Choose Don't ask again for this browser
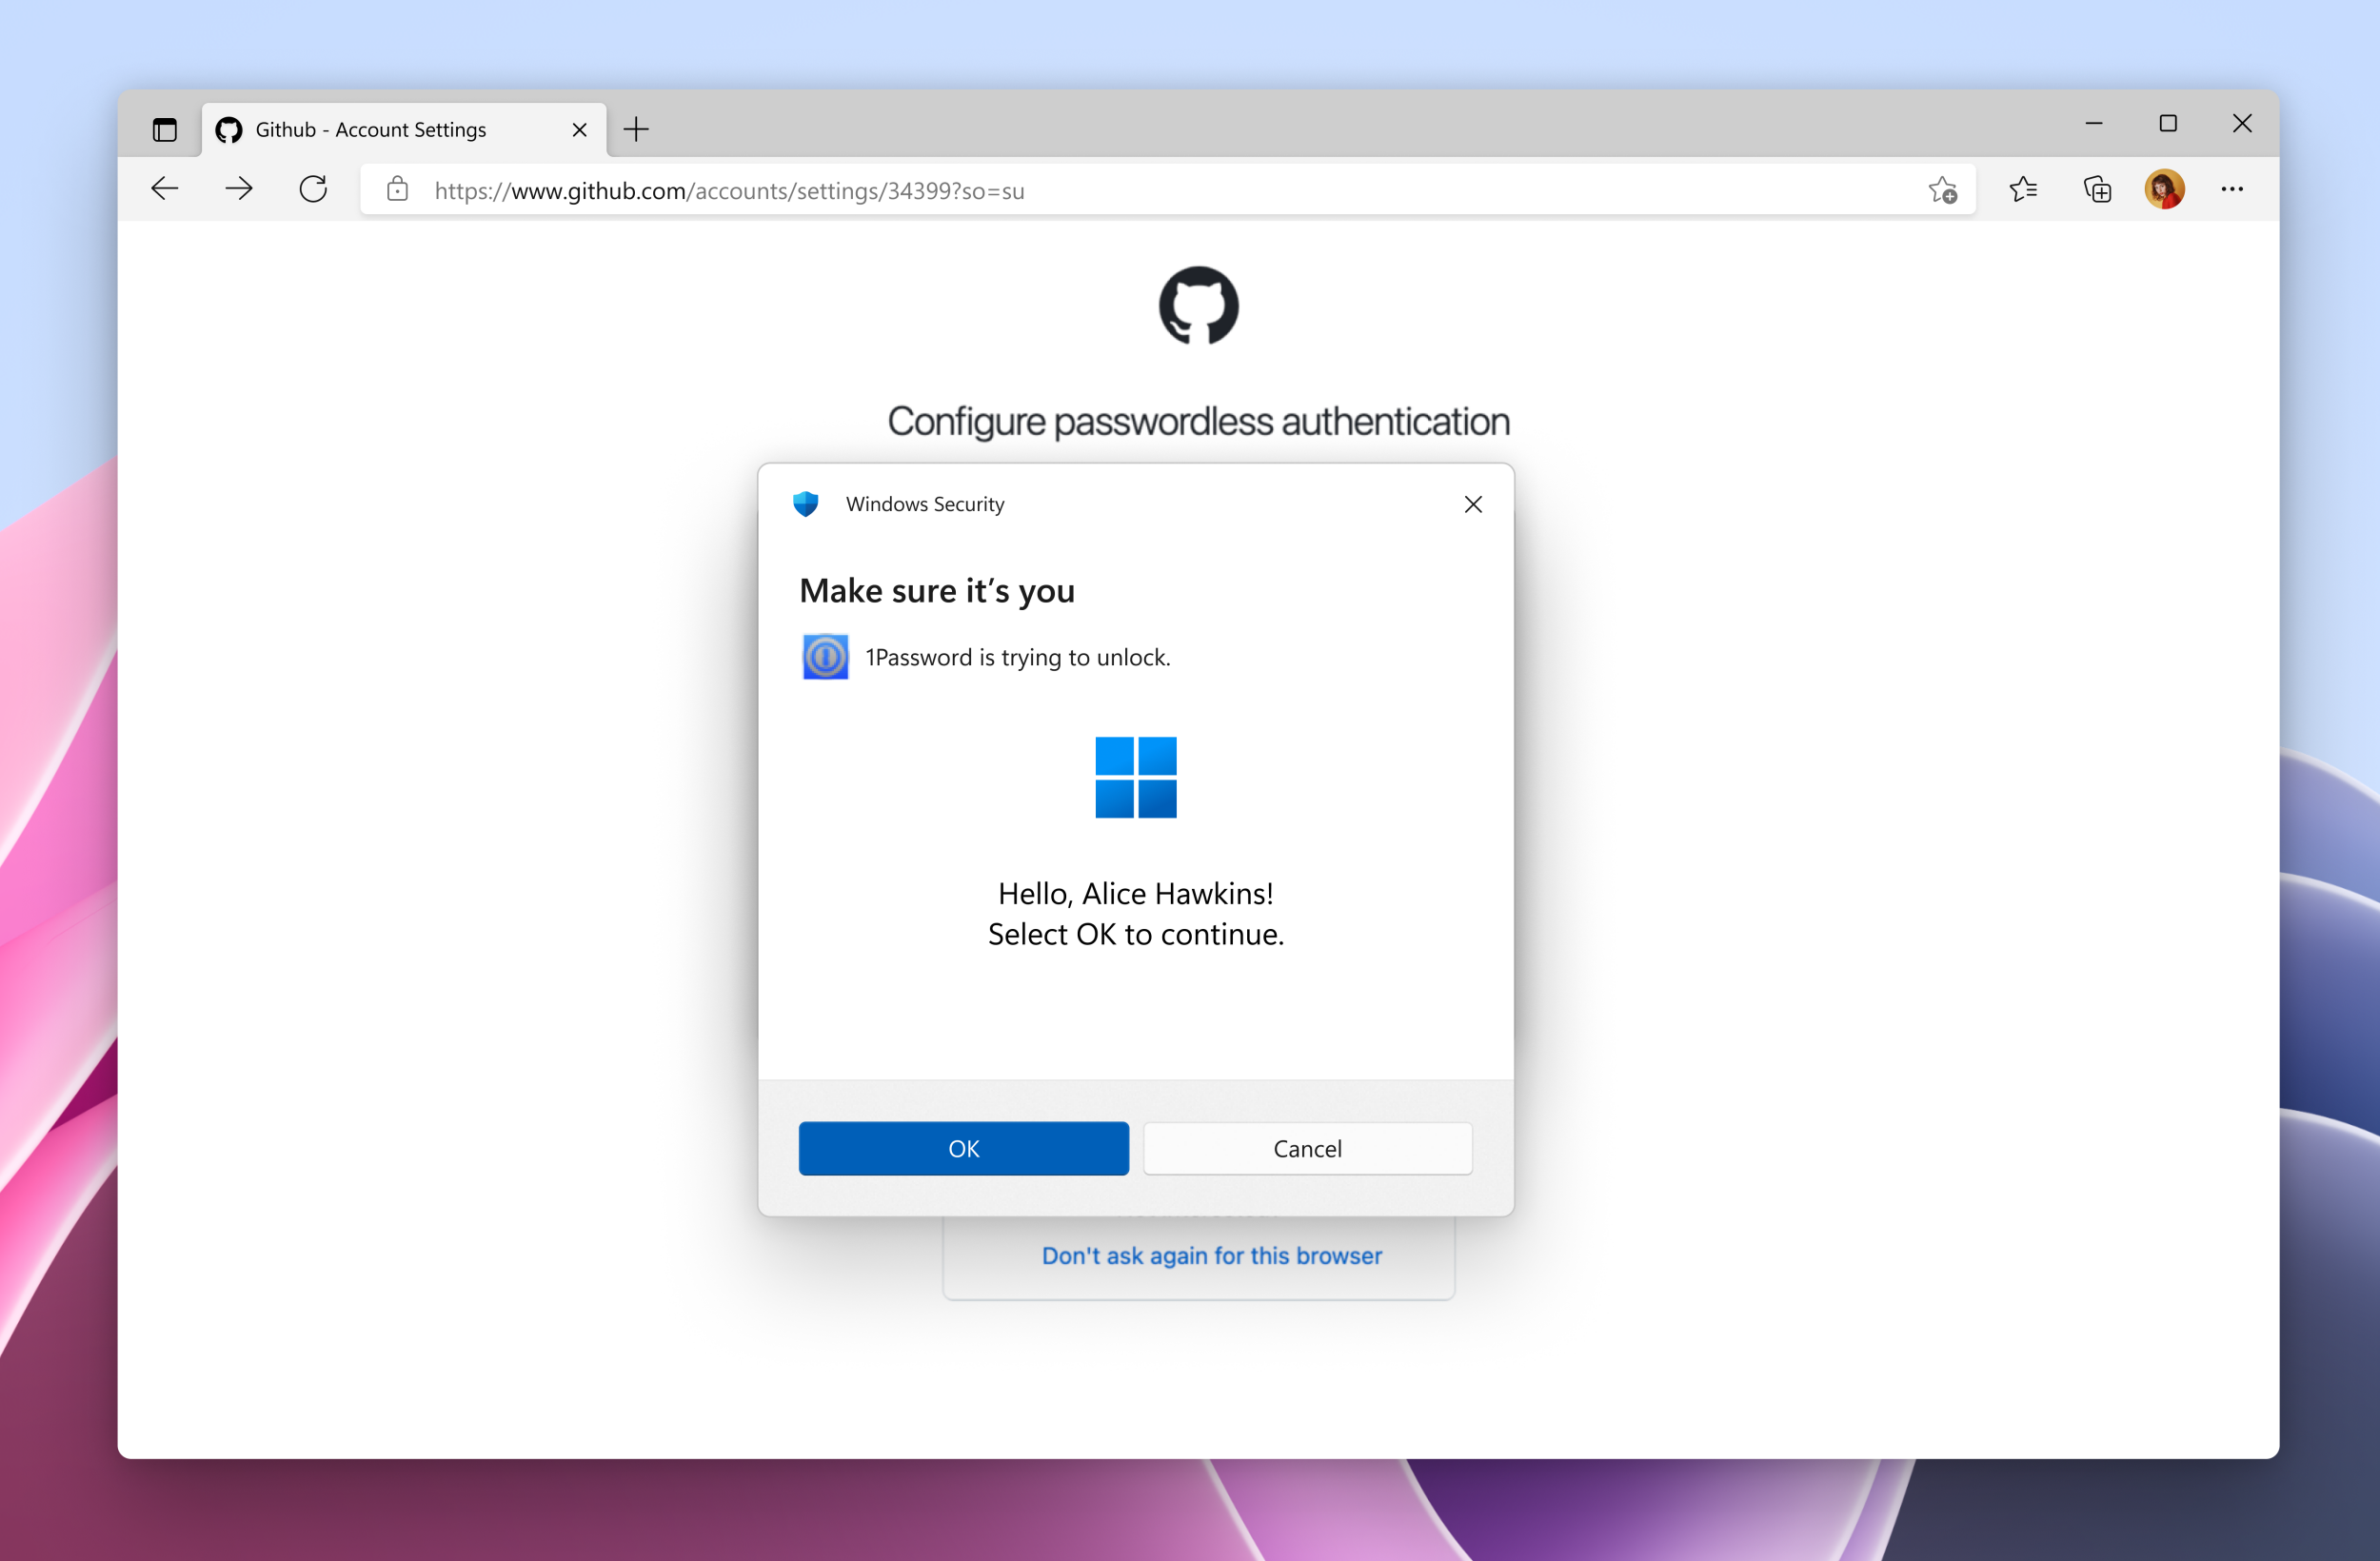This screenshot has width=2380, height=1561. click(x=1211, y=1256)
